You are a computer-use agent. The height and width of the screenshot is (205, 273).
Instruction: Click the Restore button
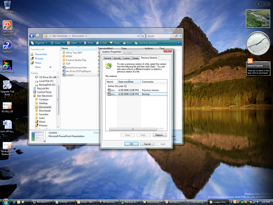[160, 135]
